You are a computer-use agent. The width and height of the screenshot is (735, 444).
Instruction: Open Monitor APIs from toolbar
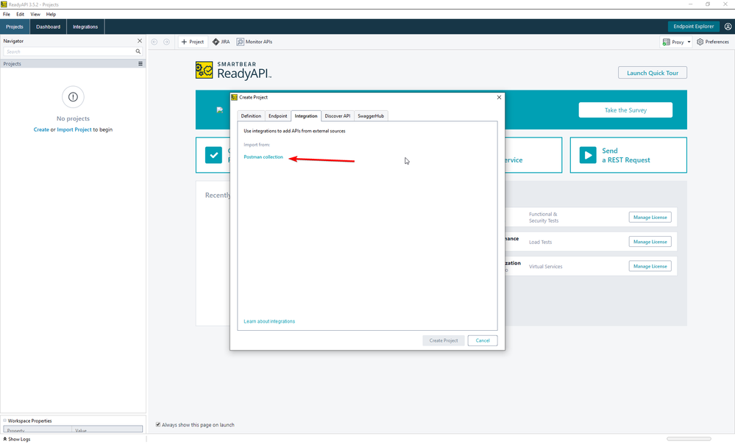[255, 42]
